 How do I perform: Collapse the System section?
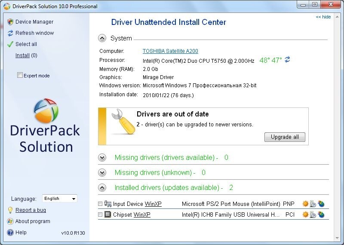[102, 38]
